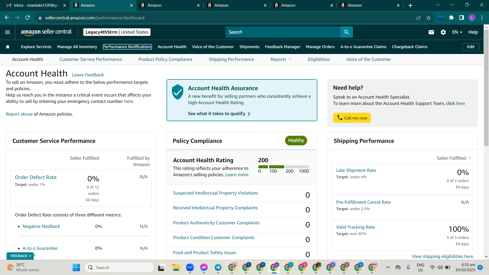This screenshot has height=275, width=489.
Task: Click the bookmark icon in navigation bar
Action: click(x=8, y=47)
